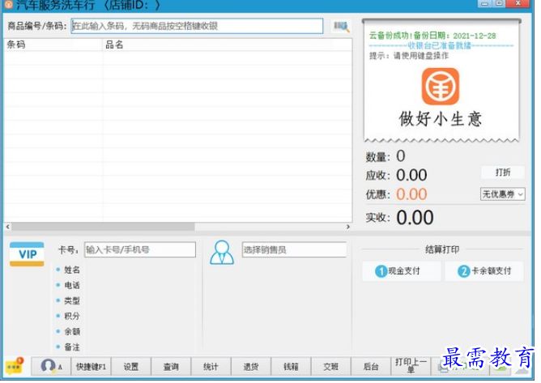
Task: Click the 类型 member field label
Action: (x=72, y=301)
